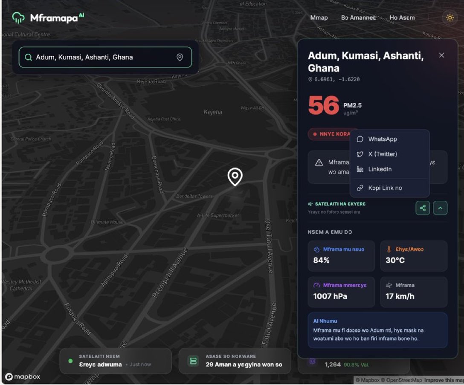Click the search field with Adum, Kumasi text
This screenshot has height=385, width=464.
click(105, 57)
